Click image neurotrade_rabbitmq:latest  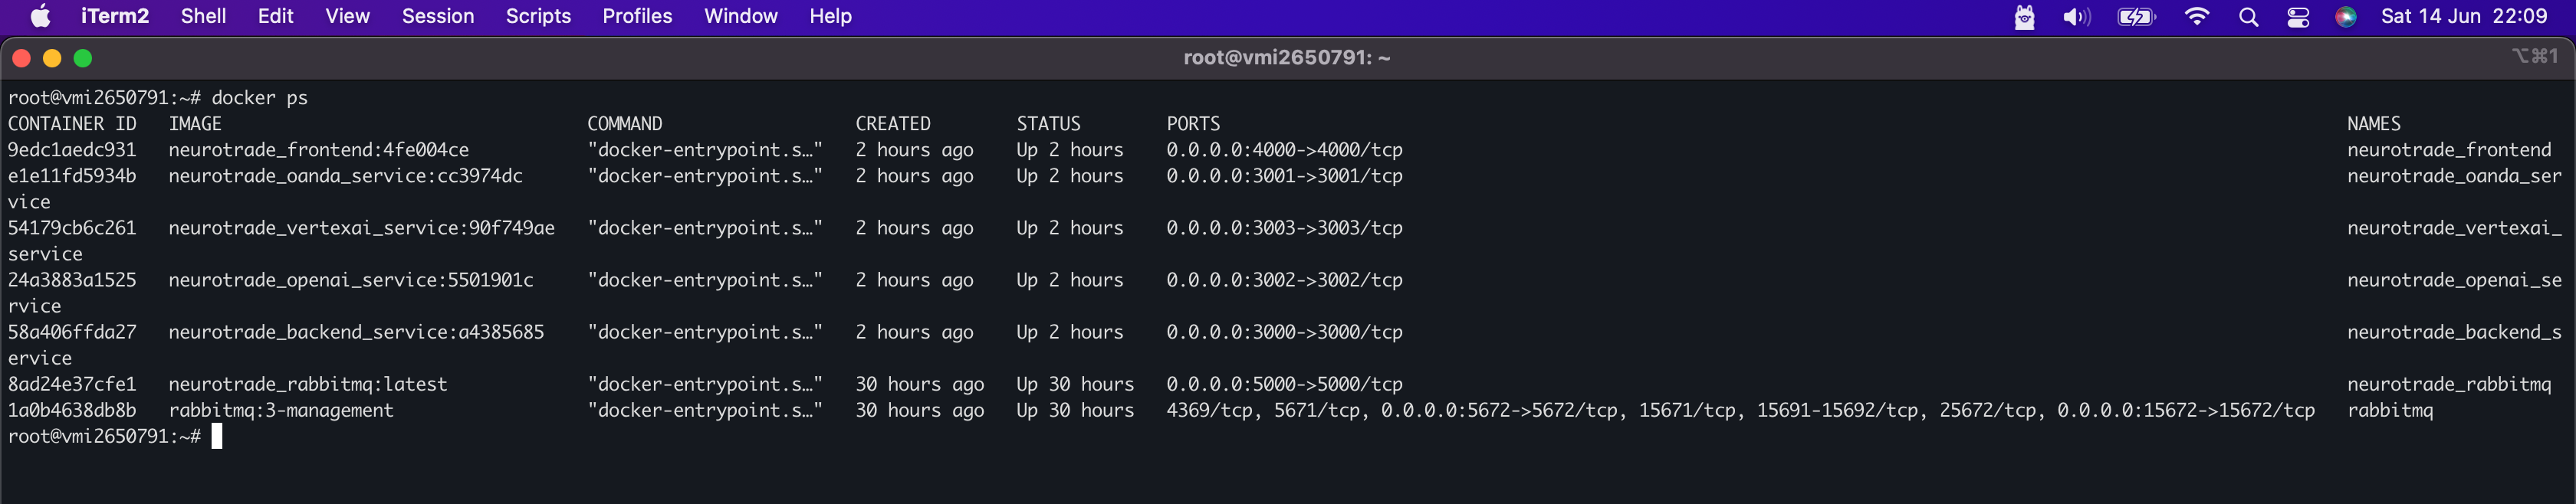(x=308, y=384)
